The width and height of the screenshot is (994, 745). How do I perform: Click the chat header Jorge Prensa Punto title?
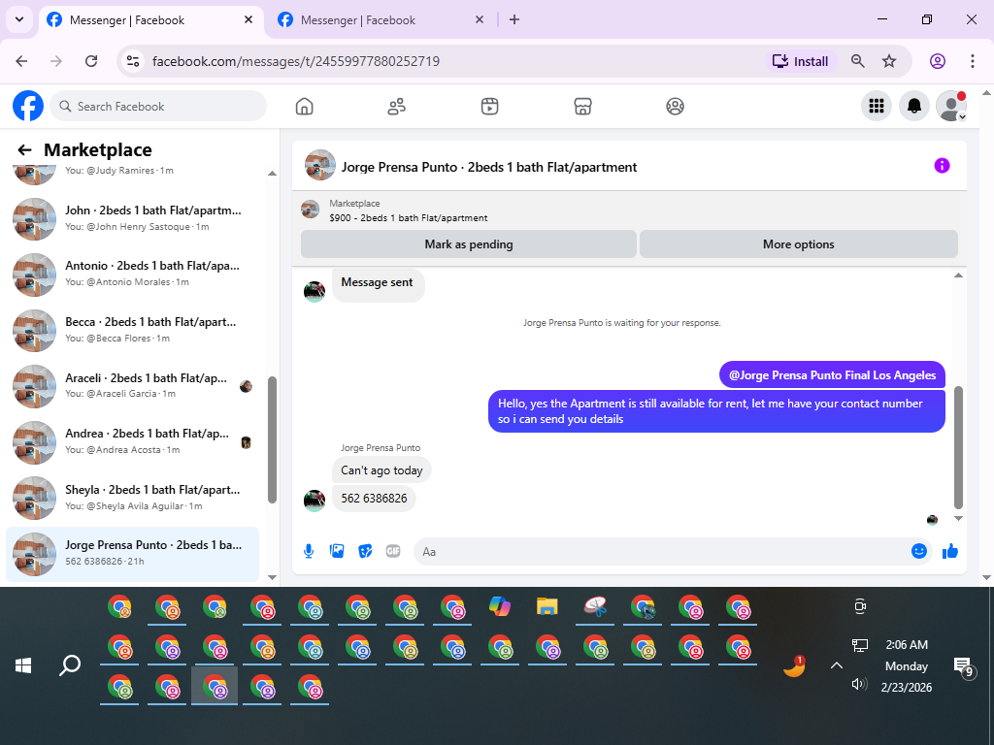pyautogui.click(x=489, y=167)
